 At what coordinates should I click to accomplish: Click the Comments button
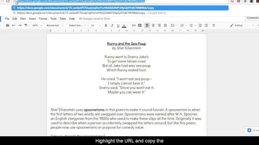pyautogui.click(x=253, y=18)
